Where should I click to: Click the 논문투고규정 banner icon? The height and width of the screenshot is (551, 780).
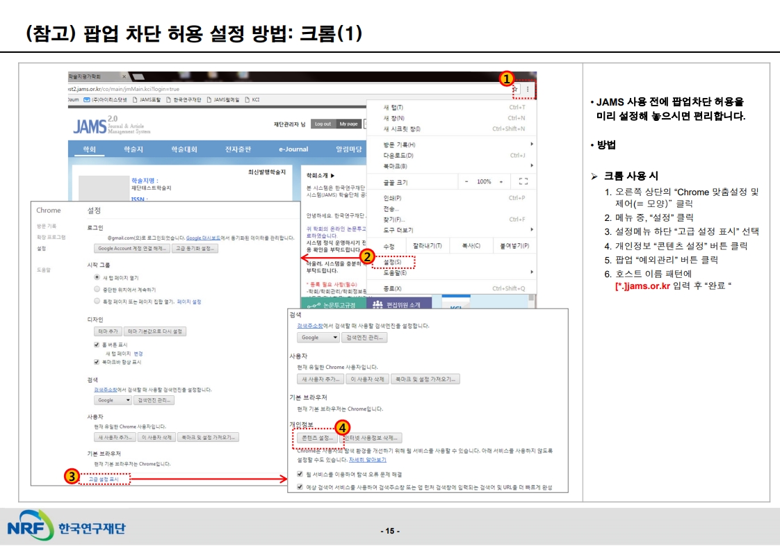click(314, 305)
